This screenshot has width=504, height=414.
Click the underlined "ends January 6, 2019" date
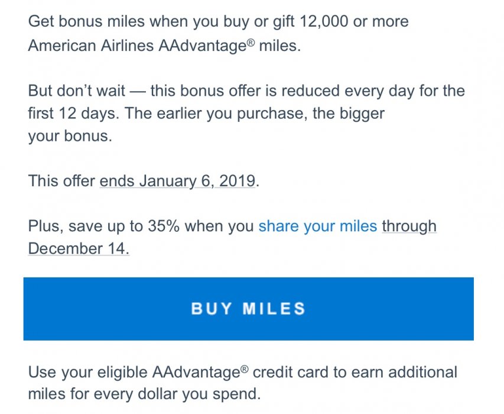pos(177,180)
